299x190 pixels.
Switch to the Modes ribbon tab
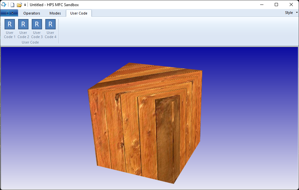(x=55, y=13)
